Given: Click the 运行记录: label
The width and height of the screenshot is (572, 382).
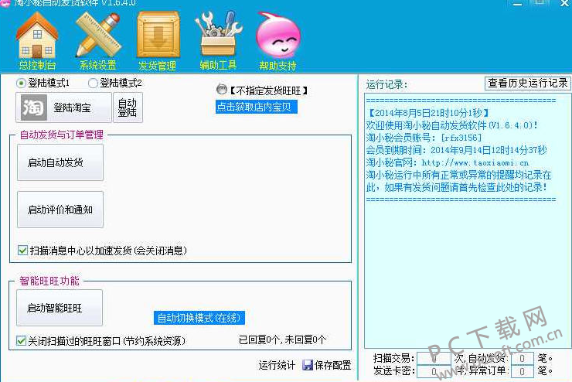Looking at the screenshot, I should (x=386, y=84).
